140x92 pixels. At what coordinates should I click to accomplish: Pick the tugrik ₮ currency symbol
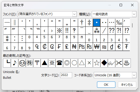(126, 47)
